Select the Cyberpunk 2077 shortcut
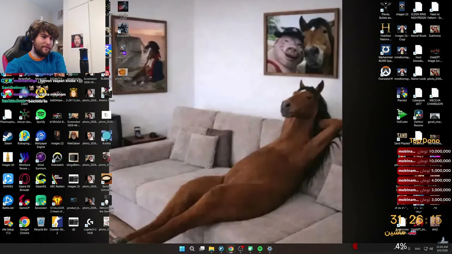This screenshot has height=254, width=452. click(418, 97)
